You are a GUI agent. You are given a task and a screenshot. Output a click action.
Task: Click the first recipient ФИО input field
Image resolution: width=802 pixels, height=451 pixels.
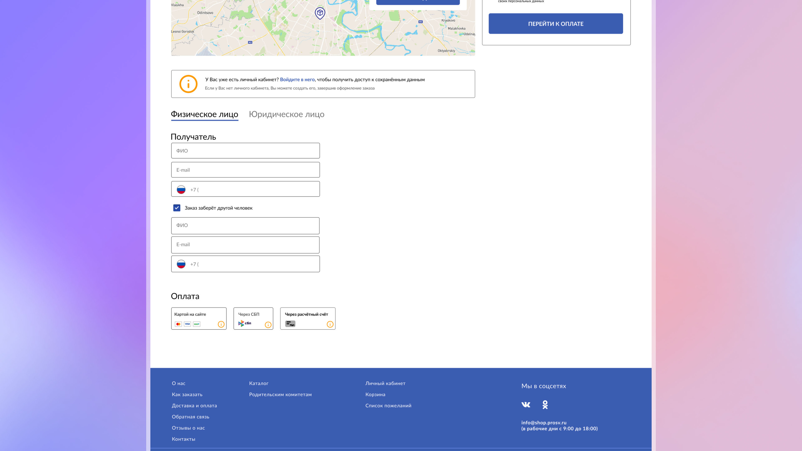245,151
